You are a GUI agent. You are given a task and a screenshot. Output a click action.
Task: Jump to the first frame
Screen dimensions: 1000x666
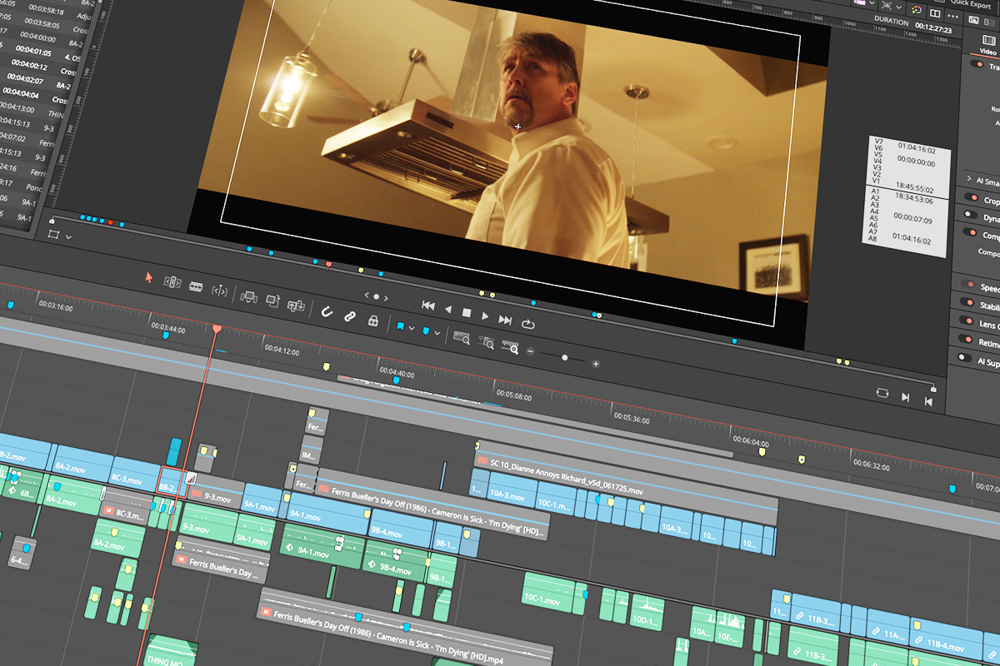[x=428, y=306]
